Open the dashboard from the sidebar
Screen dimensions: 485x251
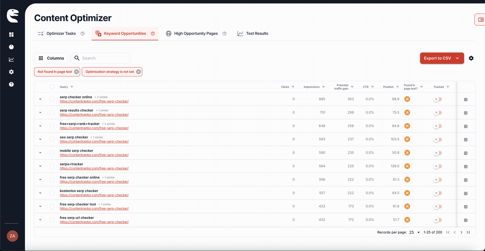(11, 35)
